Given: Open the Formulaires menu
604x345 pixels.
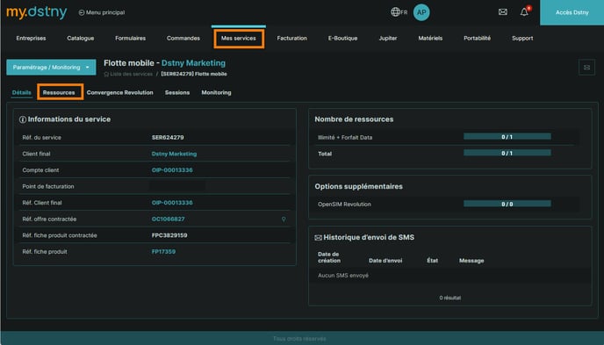Looking at the screenshot, I should coord(130,38).
